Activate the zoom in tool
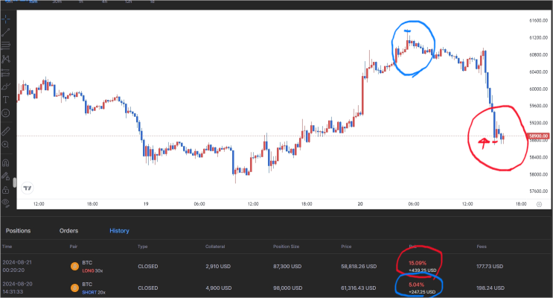 click(6, 145)
